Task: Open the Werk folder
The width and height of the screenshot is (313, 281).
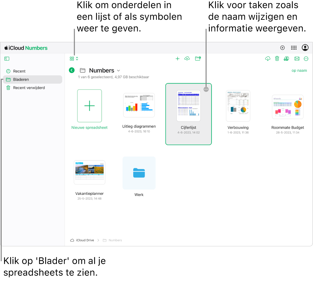Action: point(139,173)
